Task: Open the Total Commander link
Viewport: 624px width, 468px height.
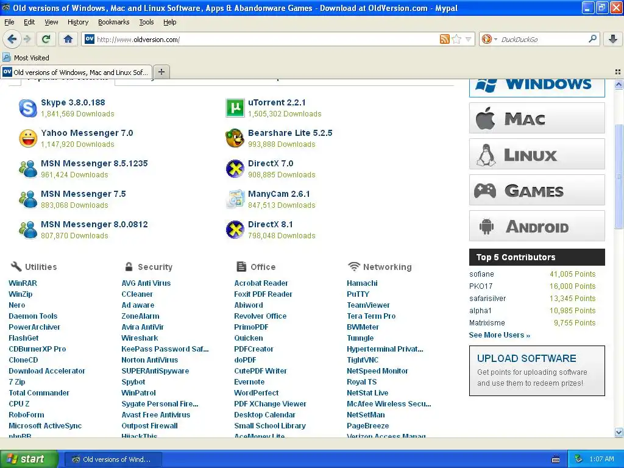Action: 39,393
